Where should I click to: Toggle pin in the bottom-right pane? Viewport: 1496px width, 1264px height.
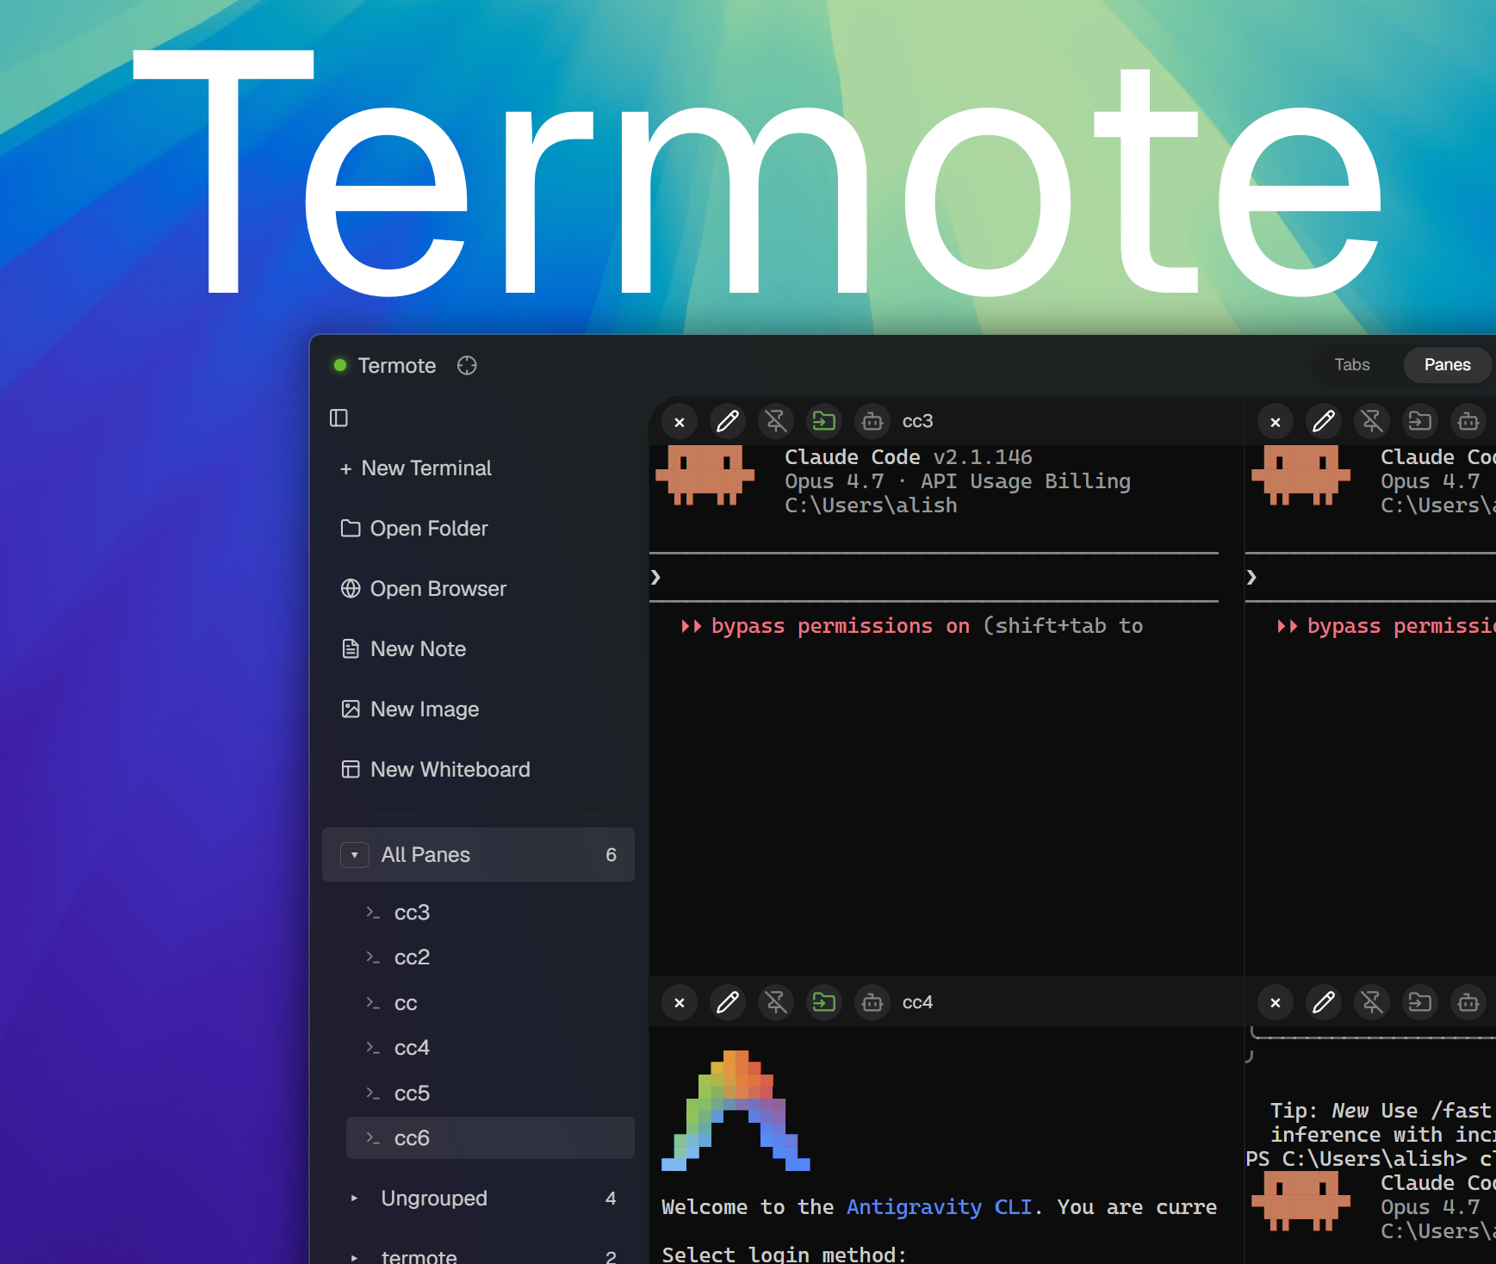[x=1372, y=1002]
